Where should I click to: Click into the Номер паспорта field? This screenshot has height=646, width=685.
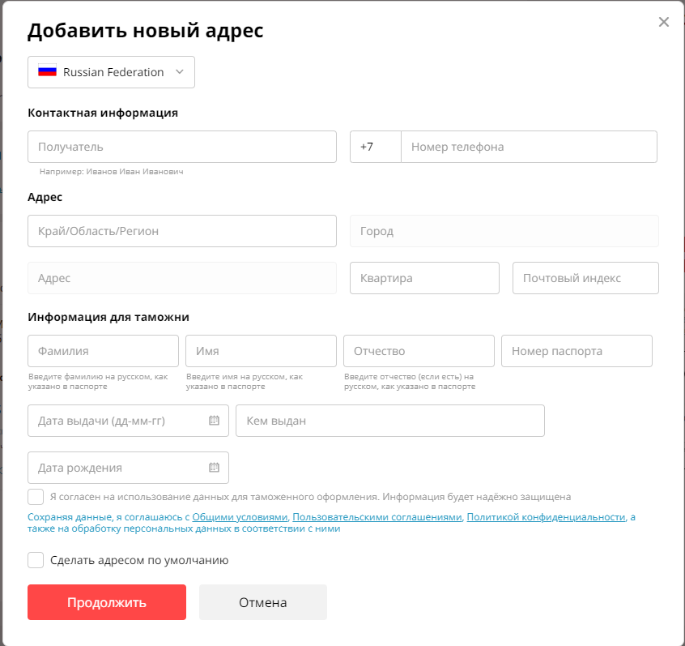pos(576,351)
